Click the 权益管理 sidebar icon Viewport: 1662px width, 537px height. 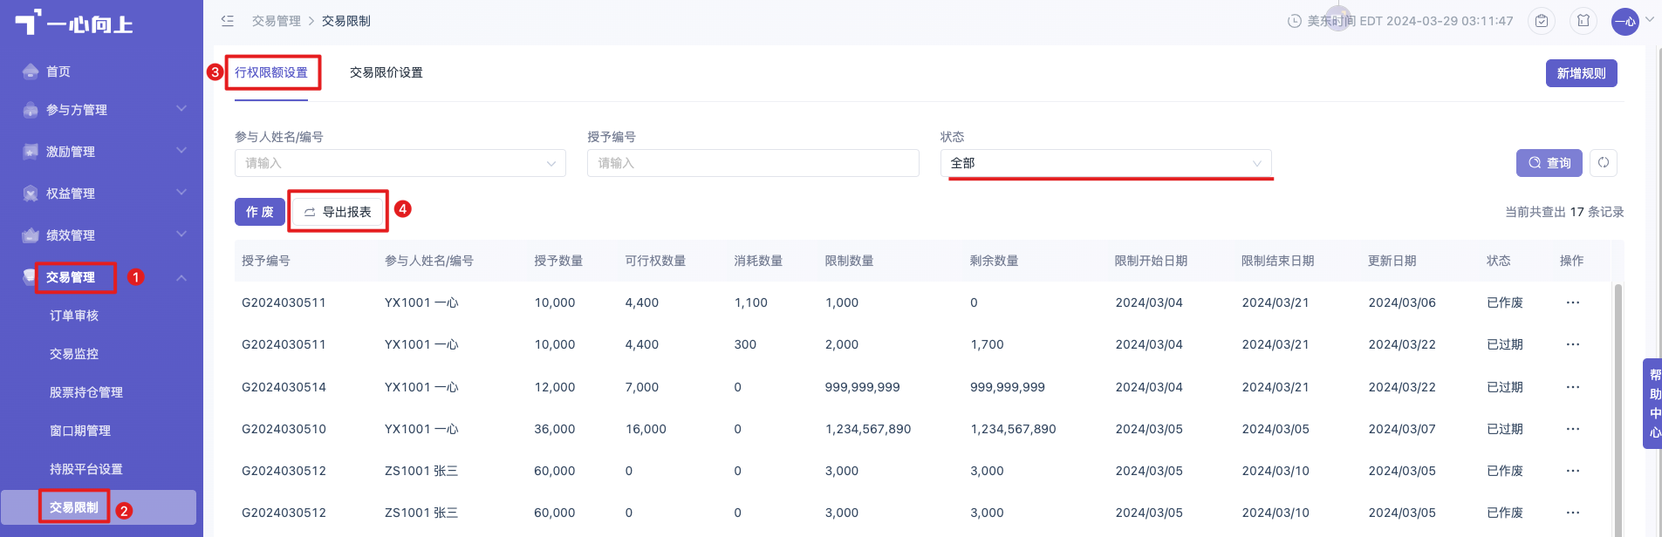tap(31, 194)
